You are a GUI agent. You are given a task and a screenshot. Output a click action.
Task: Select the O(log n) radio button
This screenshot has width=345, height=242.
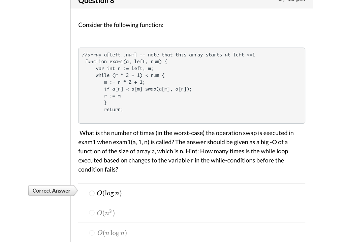coord(91,193)
